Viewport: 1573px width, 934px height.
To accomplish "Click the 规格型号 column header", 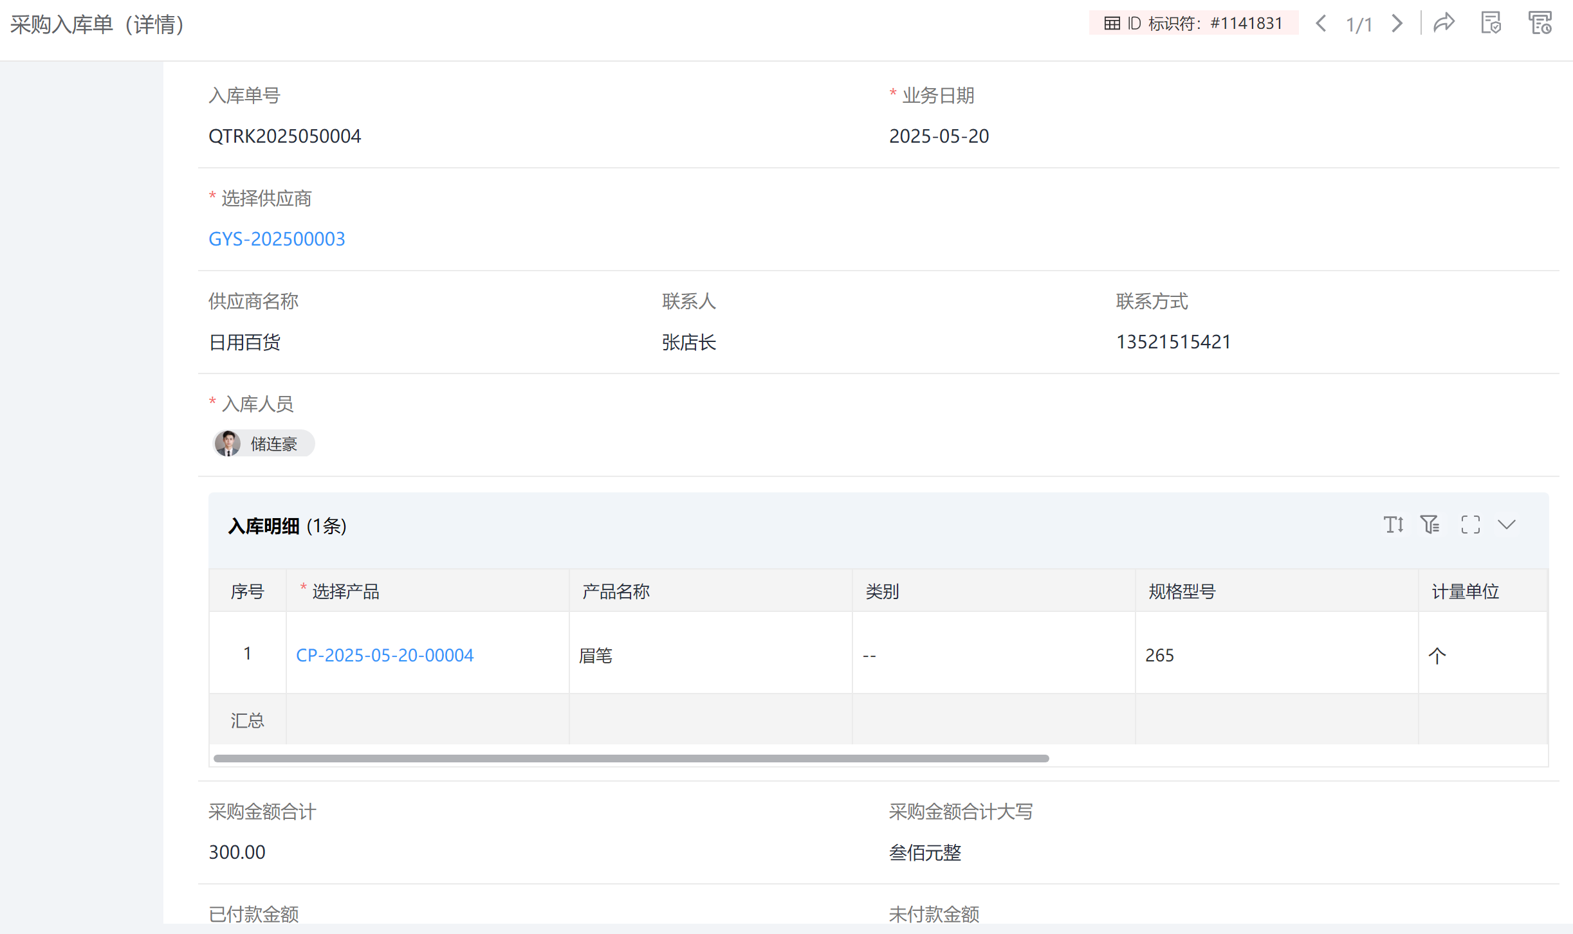I will coord(1182,591).
